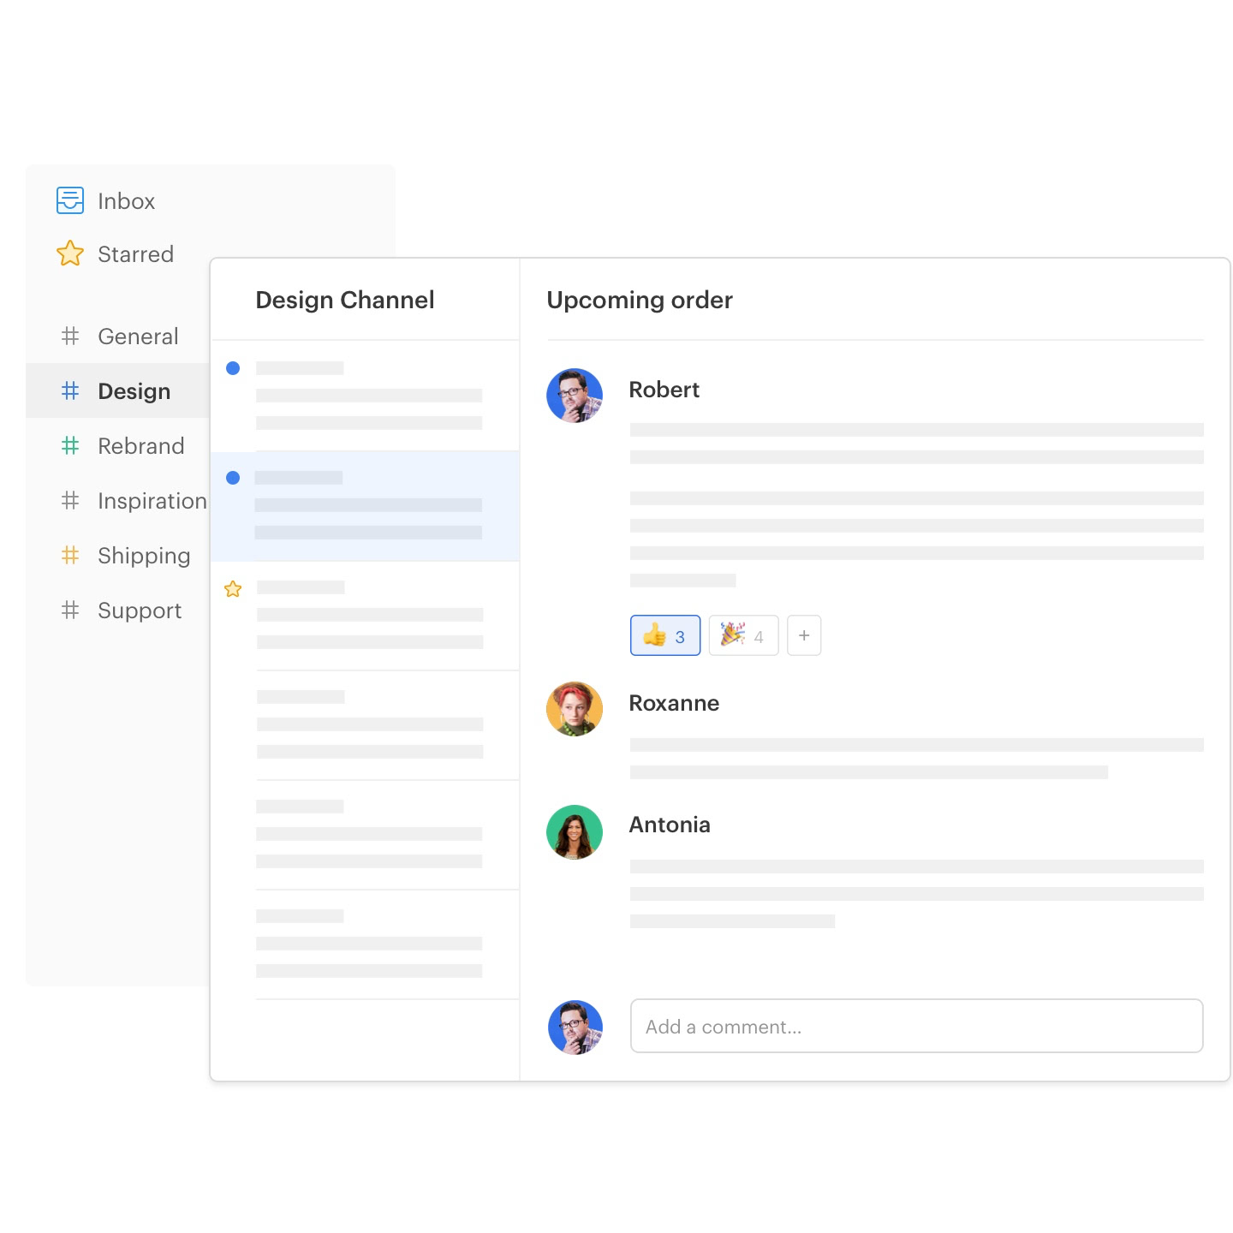Click the Robert author name
This screenshot has height=1233, width=1233.
(x=664, y=390)
